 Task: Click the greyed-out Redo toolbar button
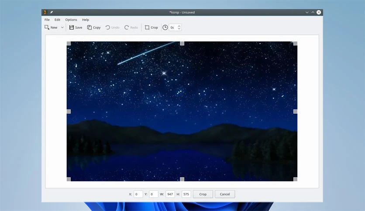[x=131, y=27]
